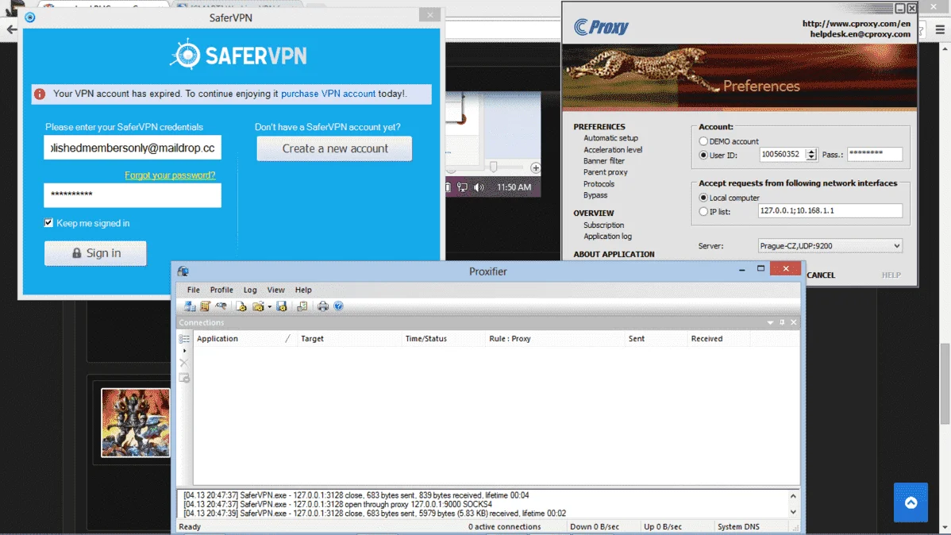
Task: Open the Profile menu in Proxifier
Action: pyautogui.click(x=221, y=290)
